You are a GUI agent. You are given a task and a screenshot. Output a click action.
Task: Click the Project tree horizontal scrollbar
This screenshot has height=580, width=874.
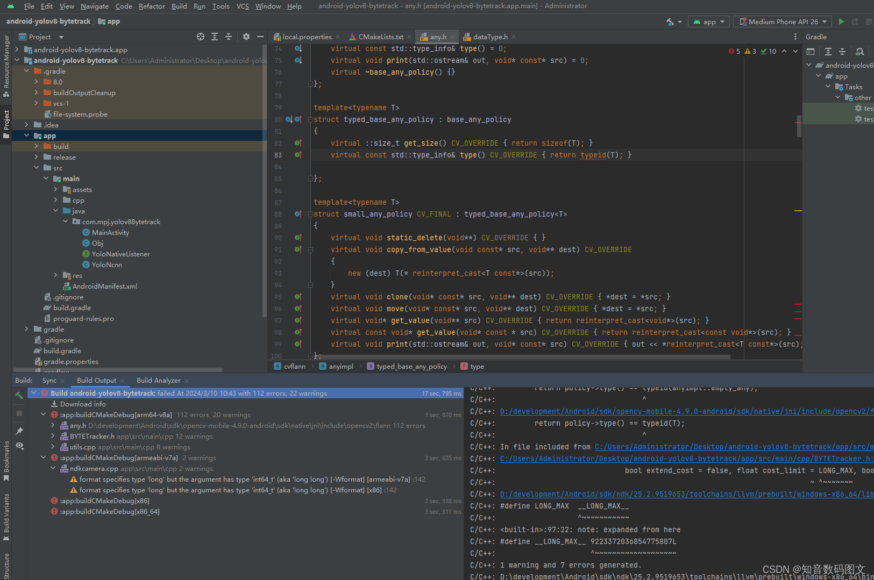coord(117,370)
